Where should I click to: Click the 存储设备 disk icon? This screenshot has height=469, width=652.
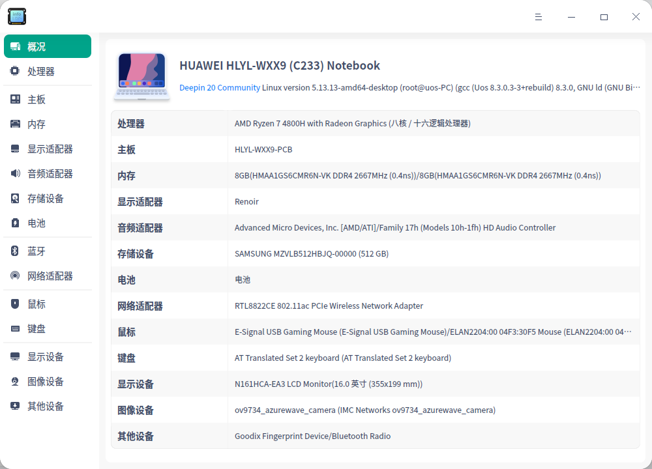[x=15, y=198]
